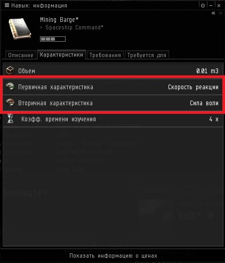Select the Объем attribute row

click(113, 71)
